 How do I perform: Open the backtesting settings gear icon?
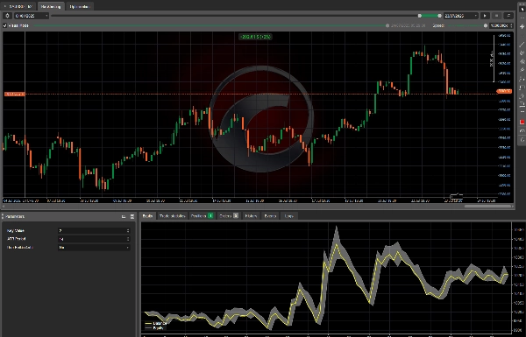click(7, 16)
